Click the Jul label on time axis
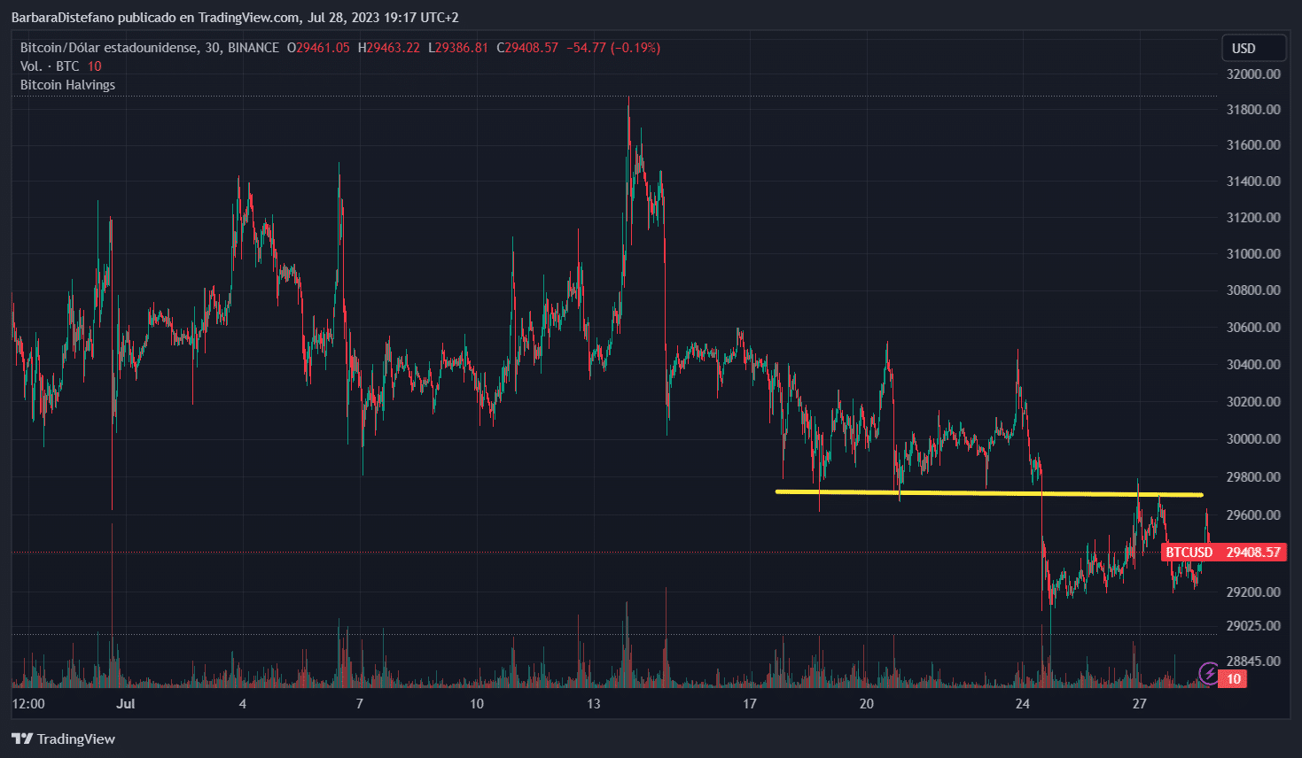1302x758 pixels. click(x=126, y=704)
